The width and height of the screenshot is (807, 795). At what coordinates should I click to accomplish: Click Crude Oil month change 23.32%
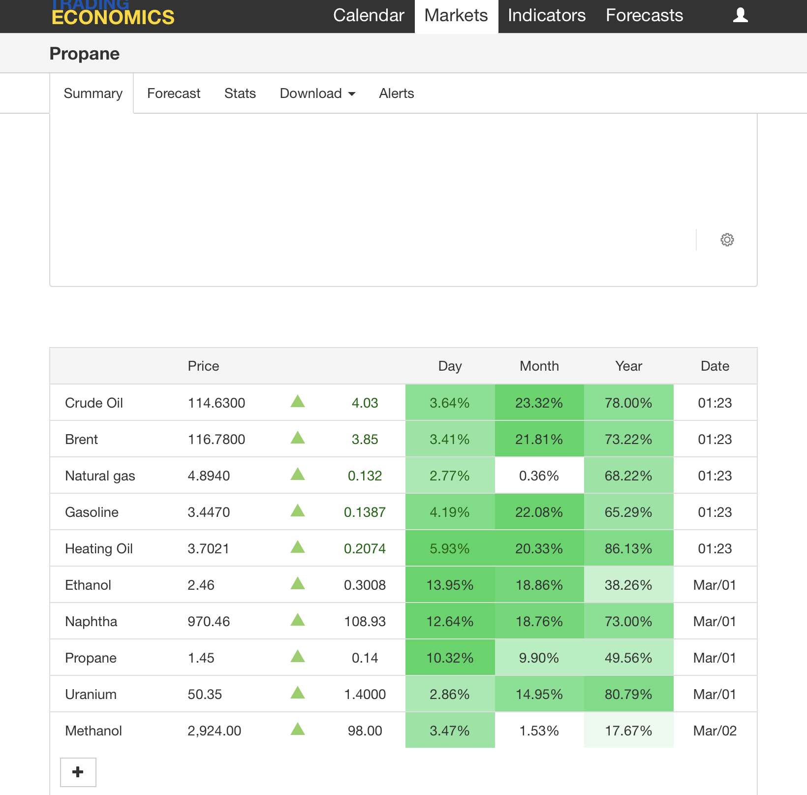point(539,403)
